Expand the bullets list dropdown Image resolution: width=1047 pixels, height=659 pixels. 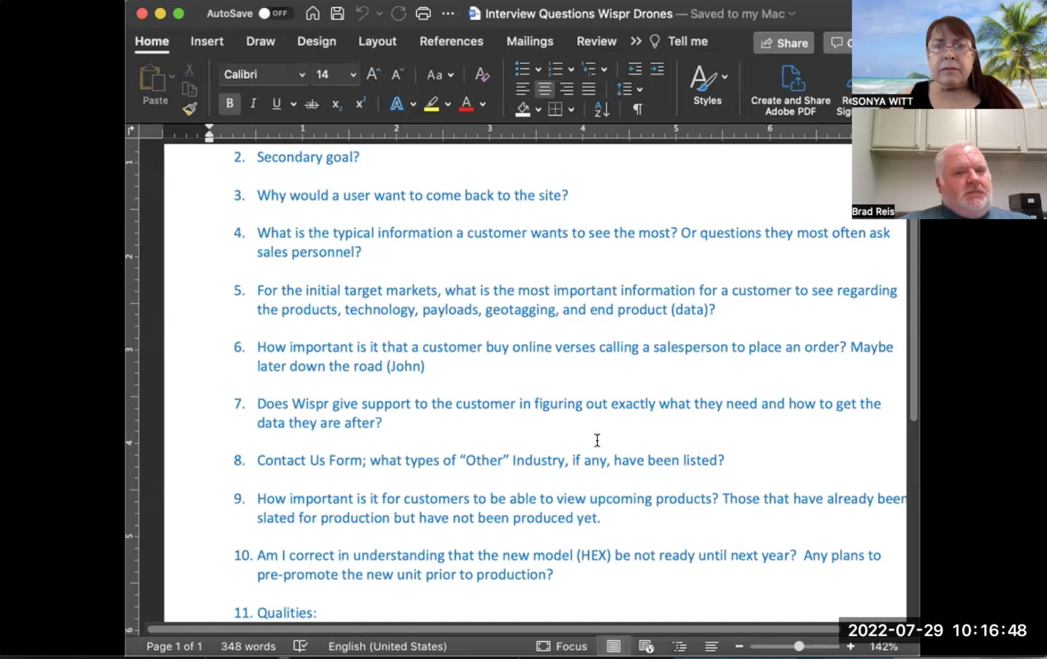(538, 70)
